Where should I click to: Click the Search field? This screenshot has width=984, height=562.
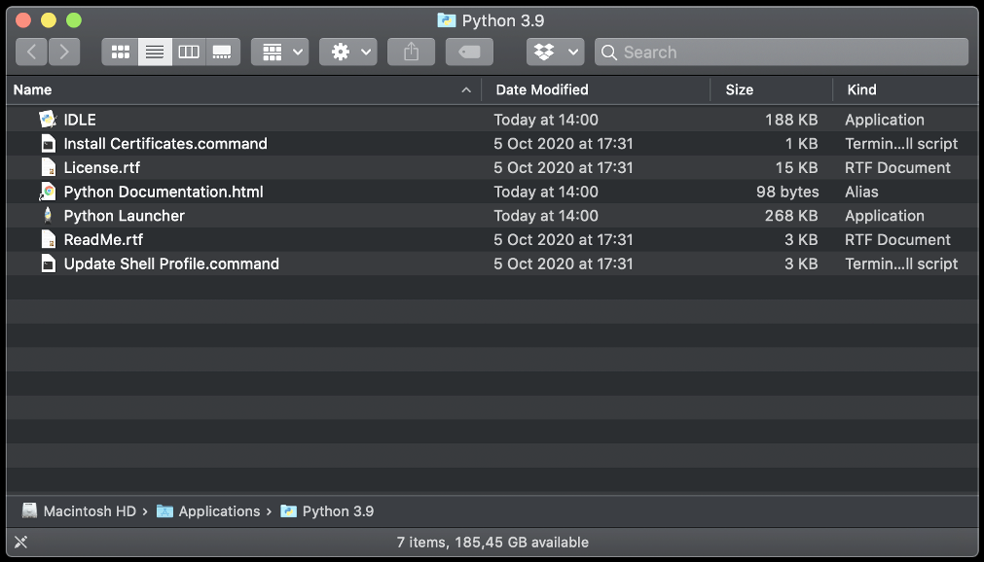782,52
